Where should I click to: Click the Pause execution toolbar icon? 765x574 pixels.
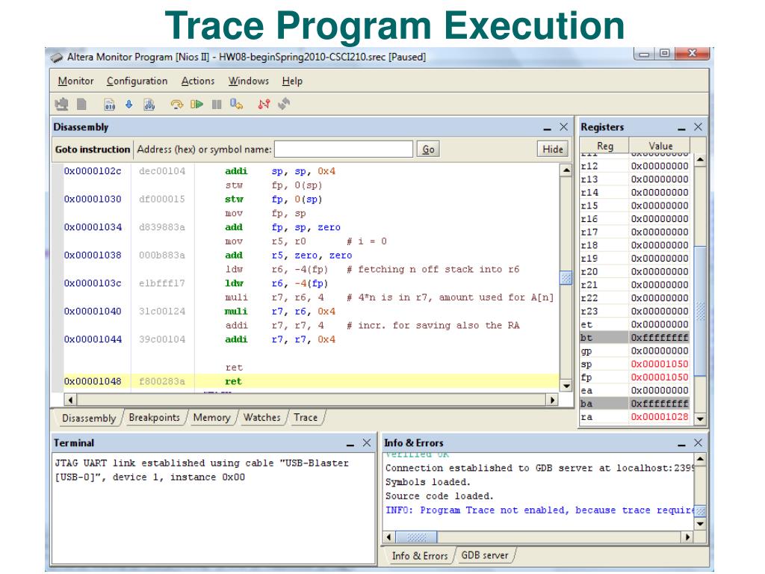tap(216, 105)
